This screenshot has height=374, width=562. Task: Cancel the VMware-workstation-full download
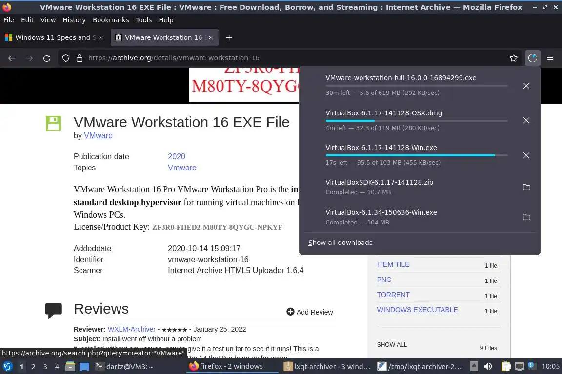(526, 86)
